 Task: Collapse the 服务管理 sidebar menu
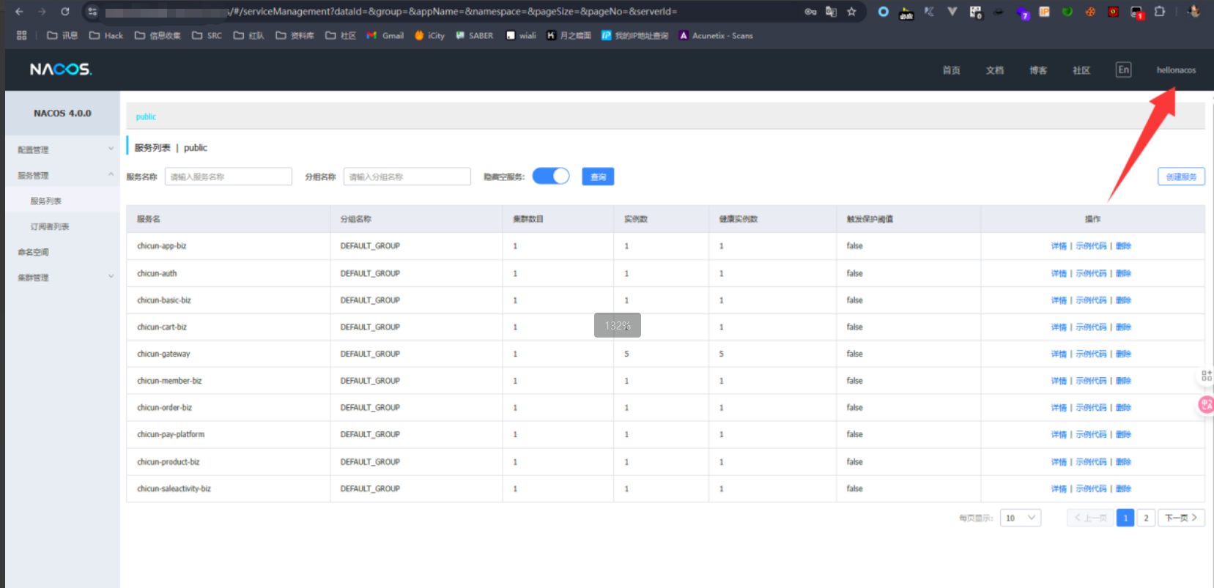pyautogui.click(x=62, y=175)
